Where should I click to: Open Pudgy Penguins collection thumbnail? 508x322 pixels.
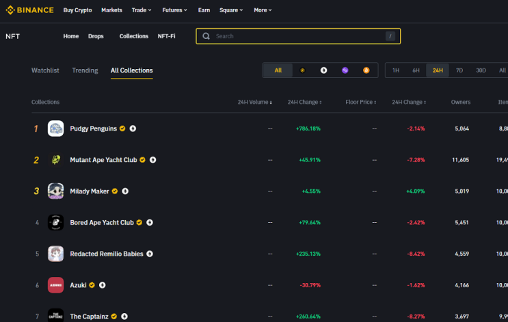click(x=56, y=129)
